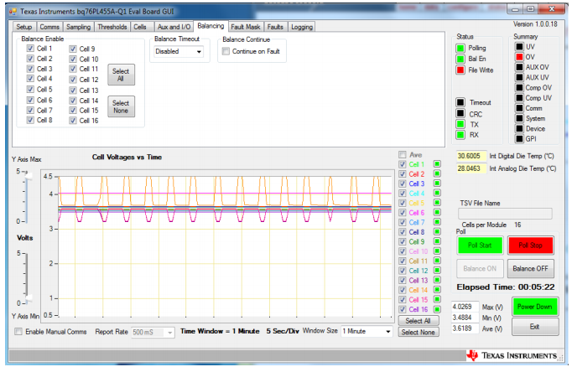The width and height of the screenshot is (572, 367).
Task: Click the Balance OFF button
Action: coord(530,269)
